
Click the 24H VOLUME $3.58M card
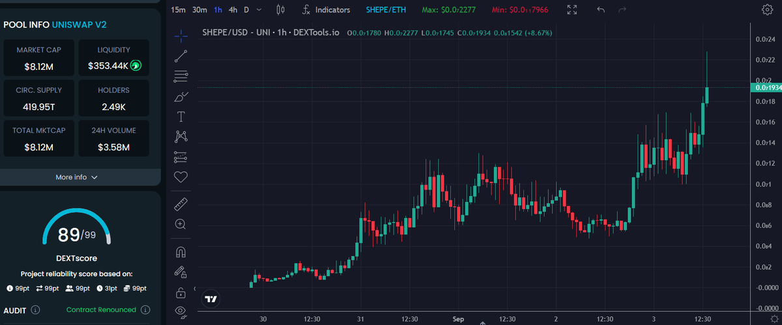113,139
